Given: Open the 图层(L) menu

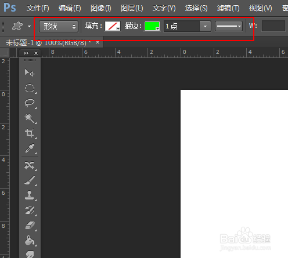Looking at the screenshot, I should pos(132,8).
